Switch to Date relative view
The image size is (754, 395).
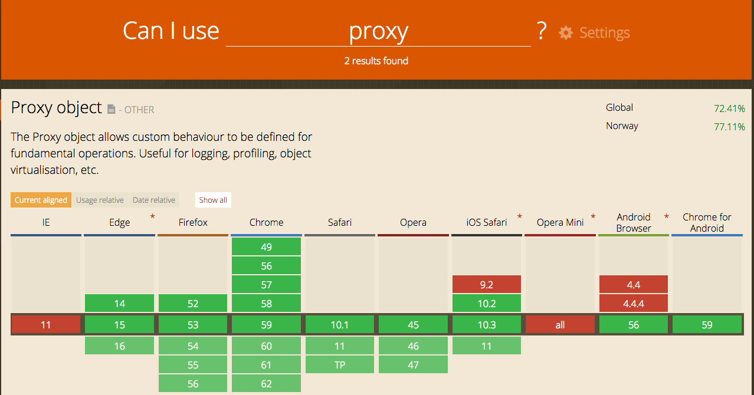pos(154,200)
